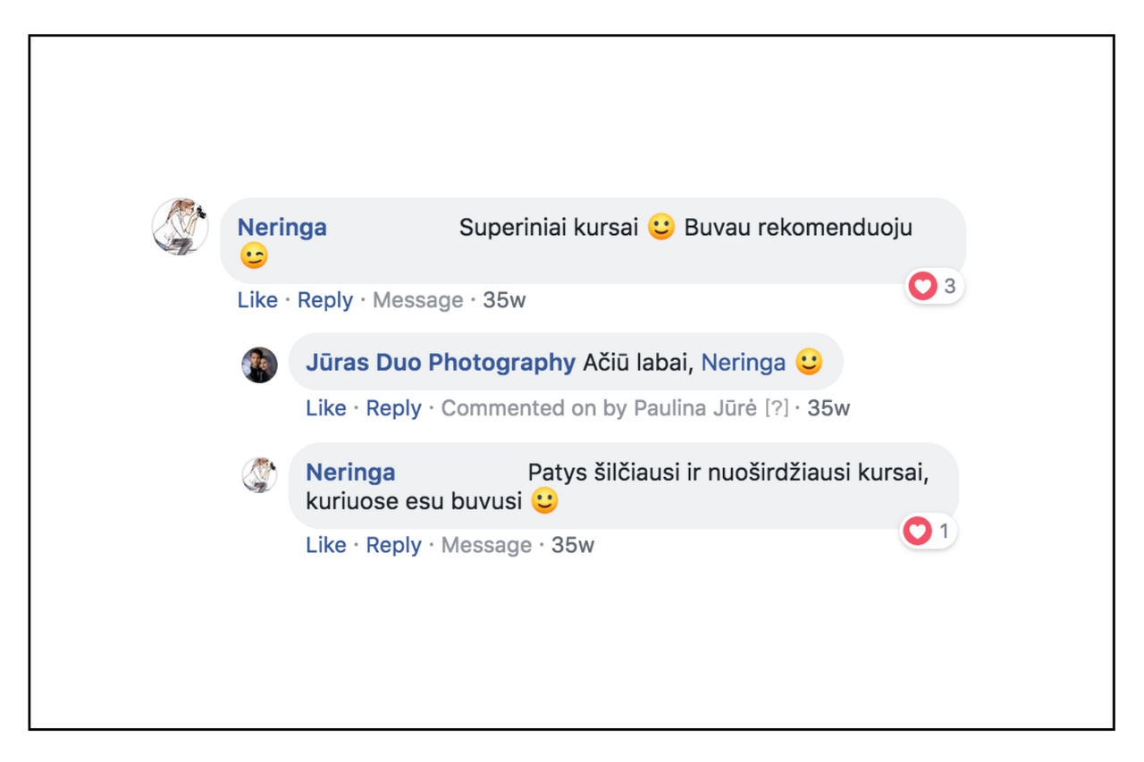Viewport: 1144px width, 762px height.
Task: Click the [?] help next to Paulina Jūrė
Action: pos(776,408)
